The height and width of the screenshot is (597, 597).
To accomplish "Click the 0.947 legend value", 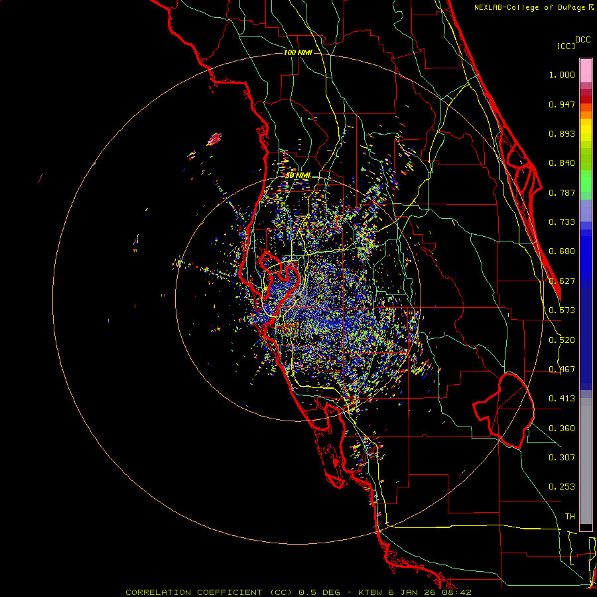I will [562, 104].
